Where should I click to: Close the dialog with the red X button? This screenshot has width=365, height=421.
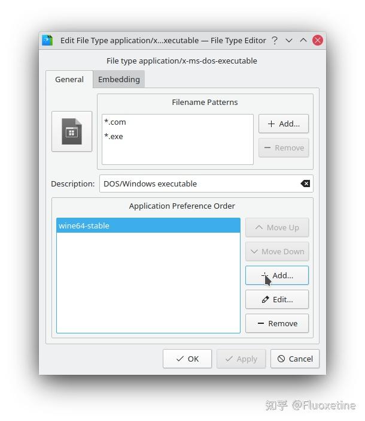[318, 41]
